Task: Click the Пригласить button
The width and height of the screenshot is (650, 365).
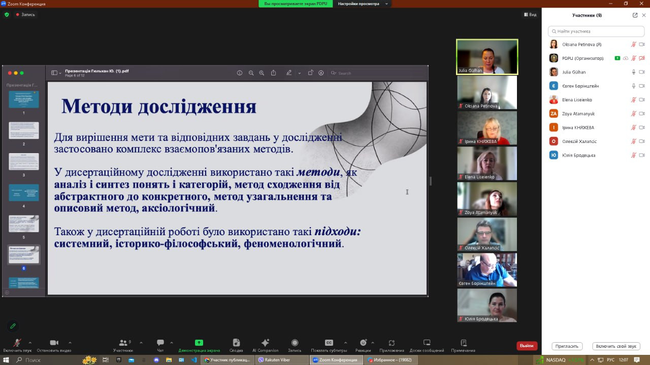Action: [x=567, y=346]
